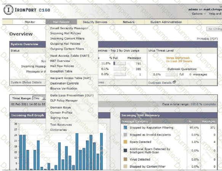This screenshot has height=171, width=222.
Task: Select DLP Policy Manager menu entry
Action: pyautogui.click(x=64, y=101)
